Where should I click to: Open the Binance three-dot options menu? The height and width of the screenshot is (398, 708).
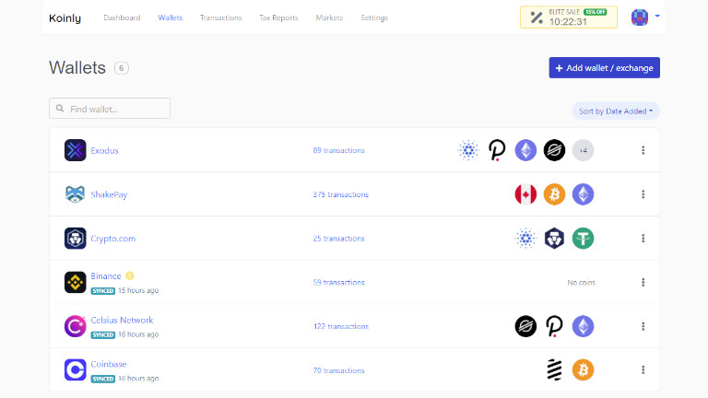click(x=643, y=283)
